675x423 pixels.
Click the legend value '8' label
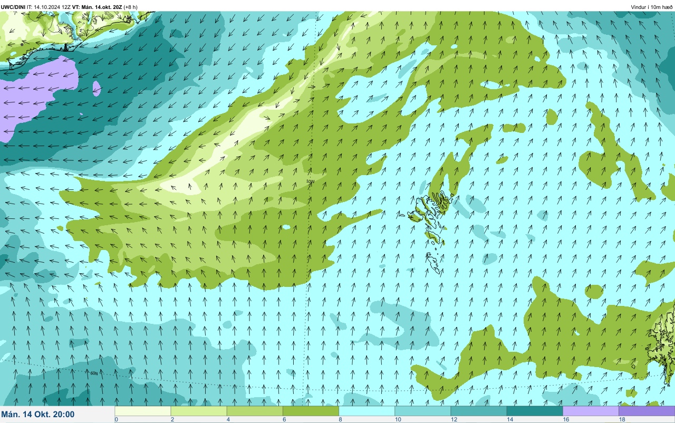[x=340, y=420]
